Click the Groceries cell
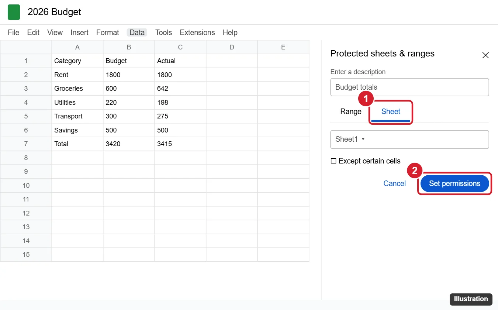498x310 pixels. 77,89
